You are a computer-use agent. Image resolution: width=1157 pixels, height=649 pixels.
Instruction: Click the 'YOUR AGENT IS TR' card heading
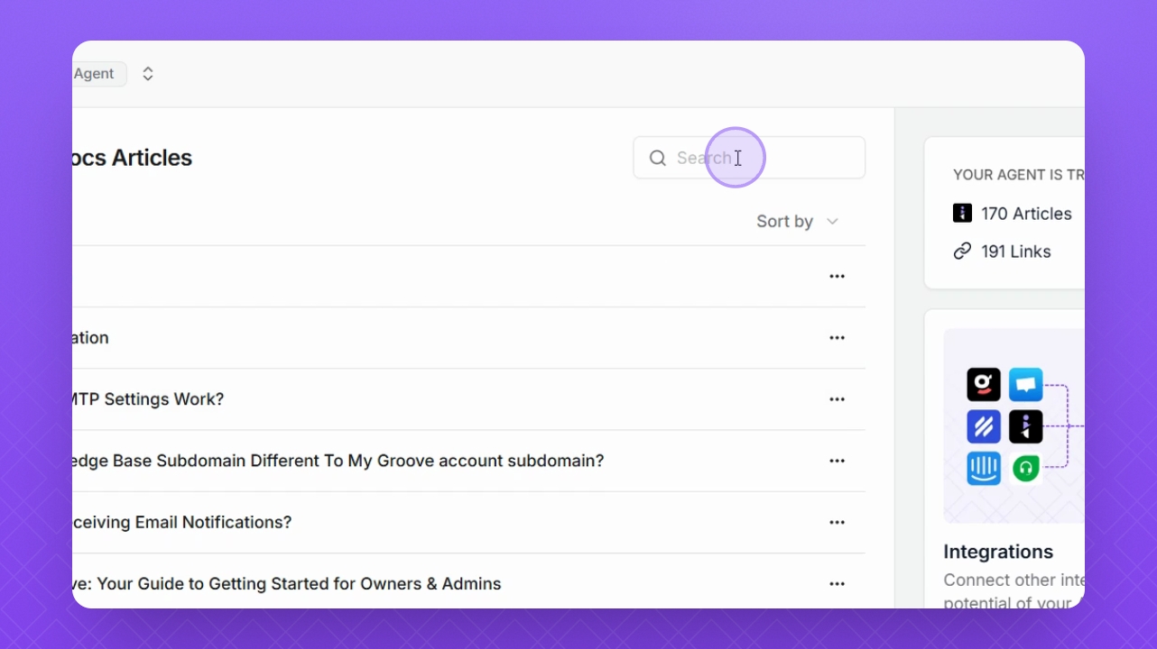(x=1019, y=175)
